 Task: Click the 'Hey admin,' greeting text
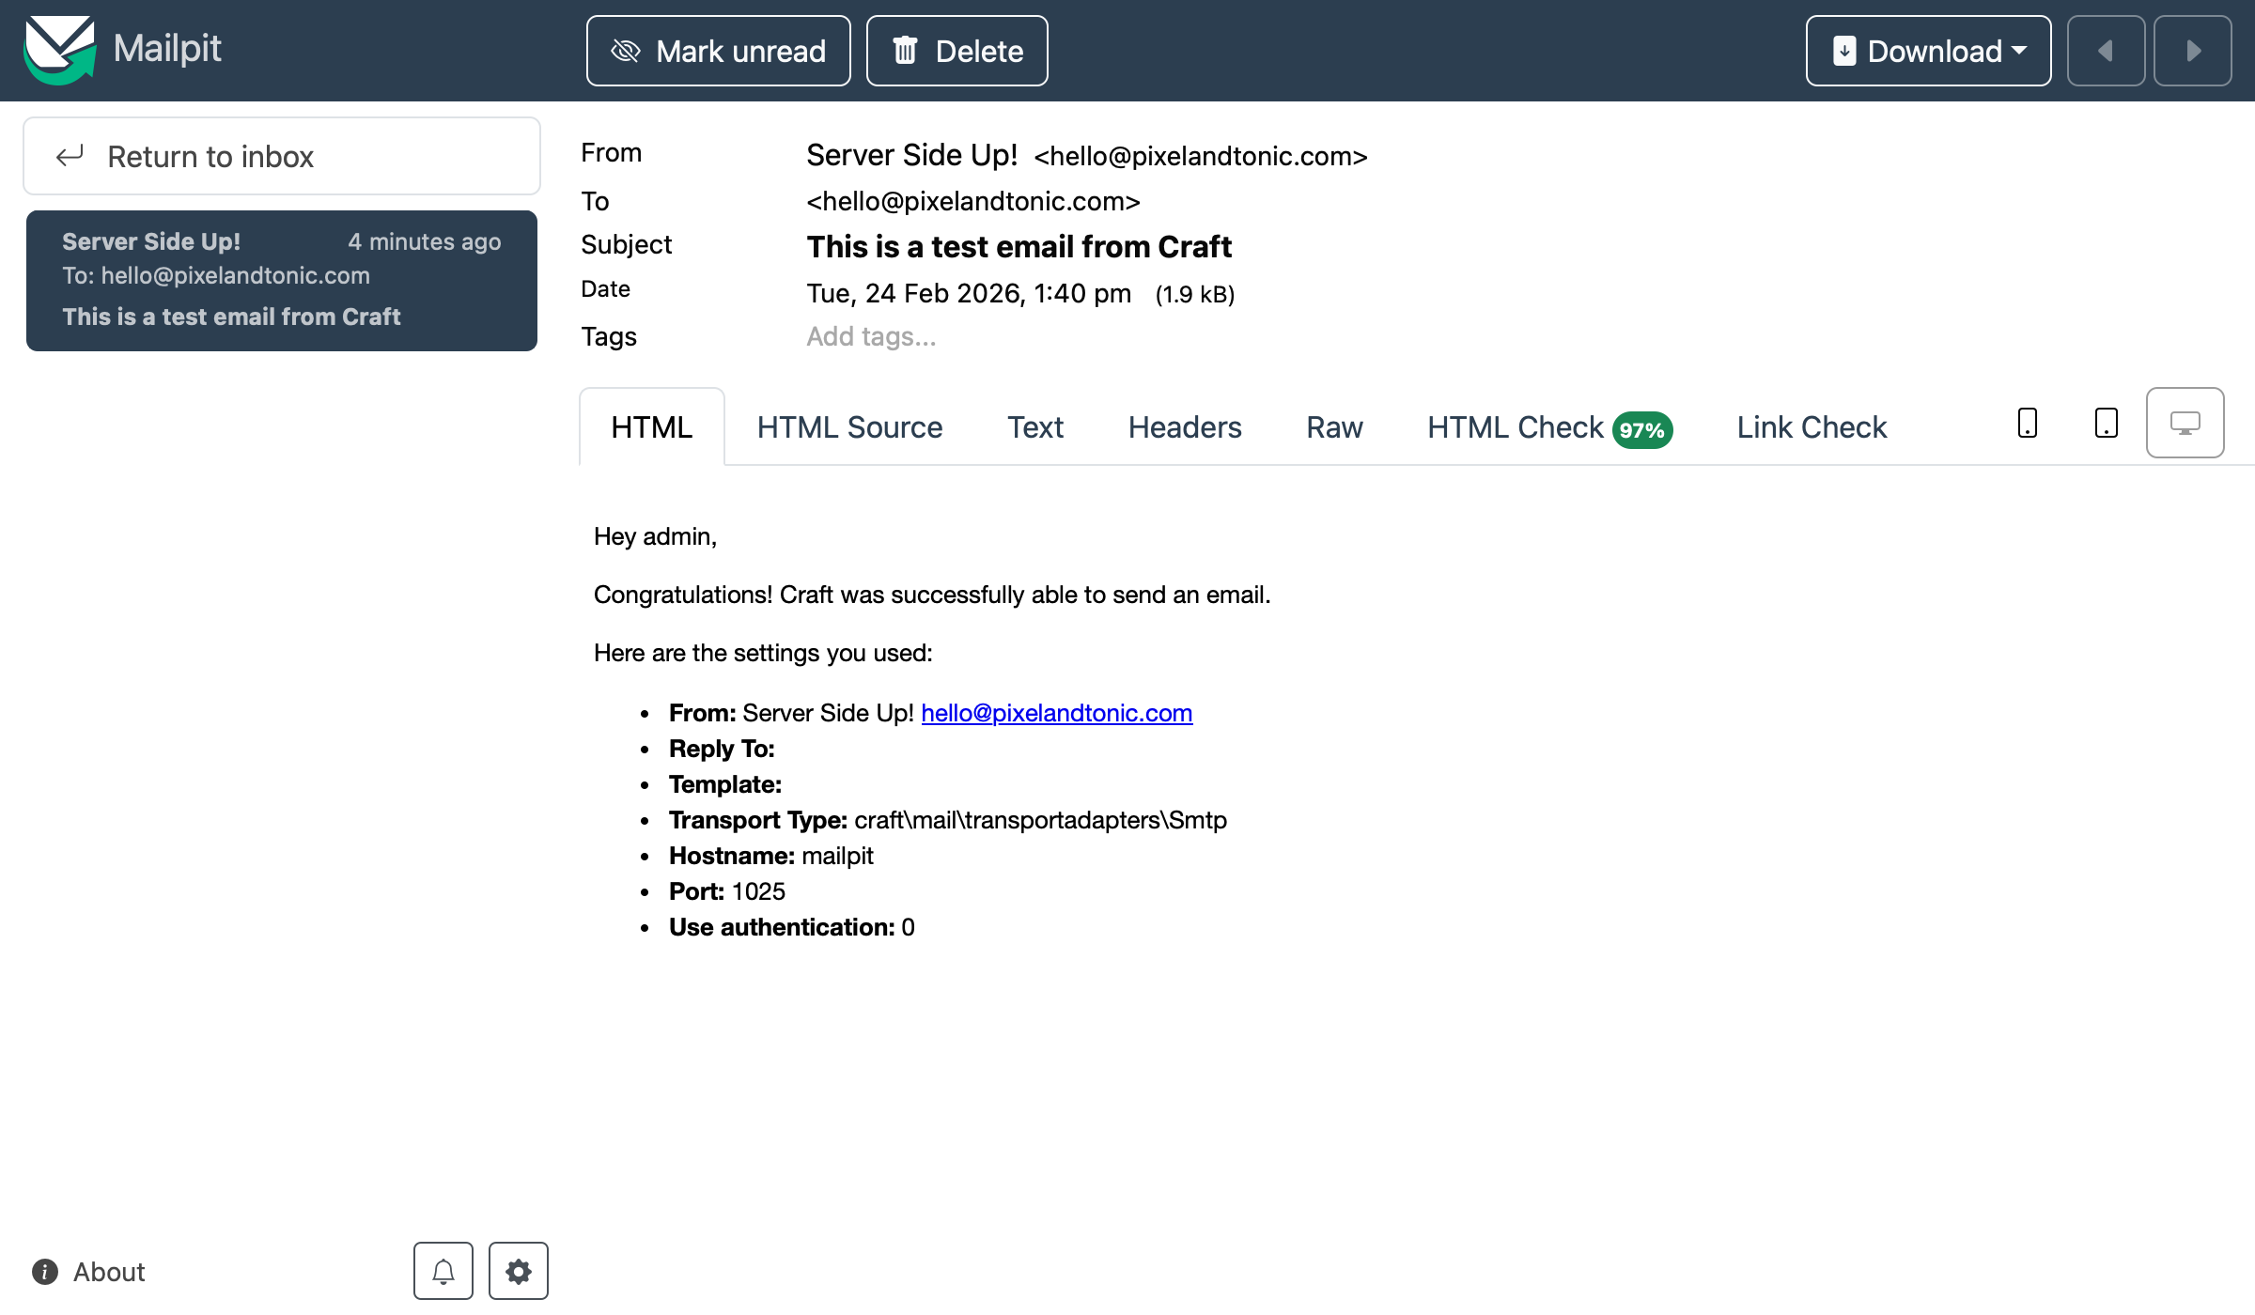pyautogui.click(x=655, y=536)
